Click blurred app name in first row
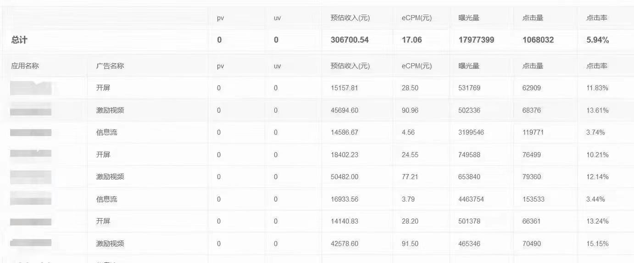This screenshot has width=634, height=263. 31,88
